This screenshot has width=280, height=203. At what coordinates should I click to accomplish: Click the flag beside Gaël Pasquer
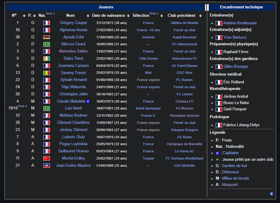click(219, 109)
